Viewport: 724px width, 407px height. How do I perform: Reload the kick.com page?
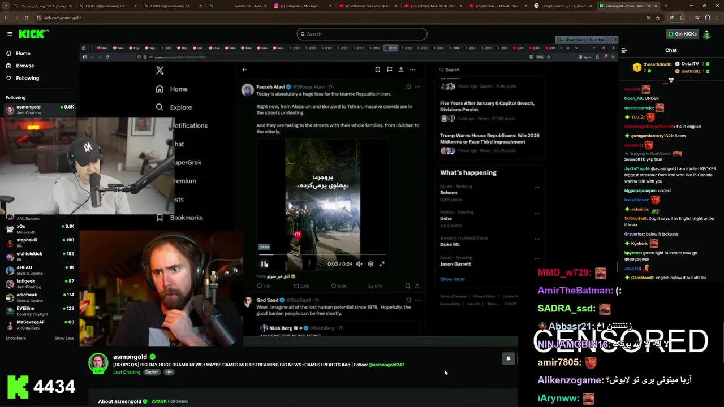[x=26, y=18]
